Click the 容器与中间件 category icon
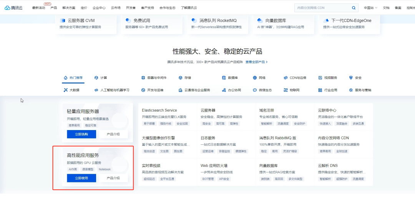Image resolution: width=415 pixels, height=203 pixels. (143, 78)
